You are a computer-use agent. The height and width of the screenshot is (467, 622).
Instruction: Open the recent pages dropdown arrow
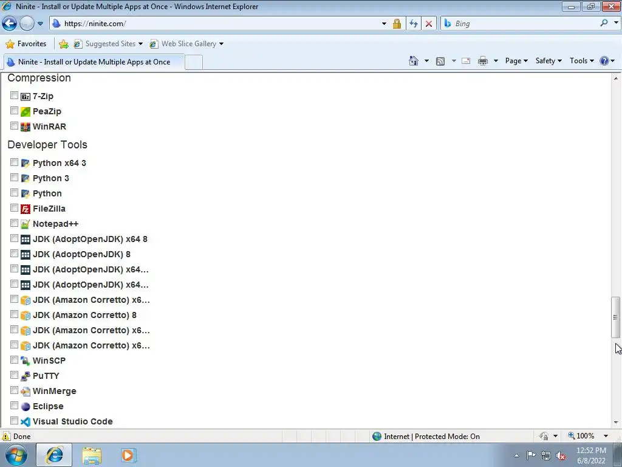click(40, 24)
